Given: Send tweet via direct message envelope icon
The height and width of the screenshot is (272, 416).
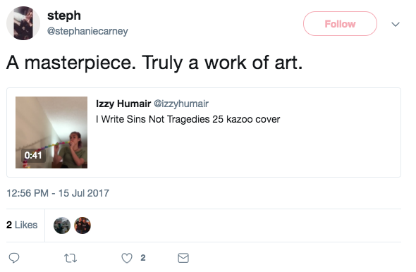Looking at the screenshot, I should [x=183, y=258].
